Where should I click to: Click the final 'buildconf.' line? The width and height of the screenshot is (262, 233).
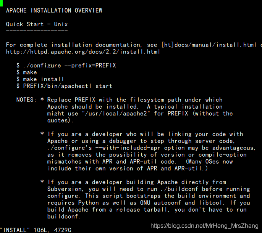[64, 217]
